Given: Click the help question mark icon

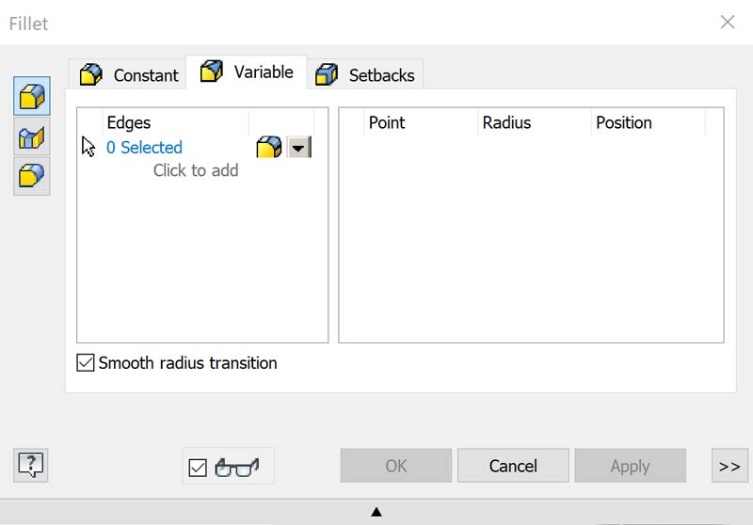Looking at the screenshot, I should (x=31, y=464).
